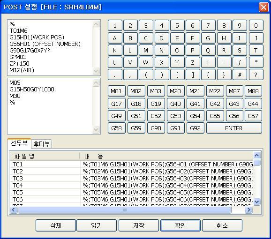Insert the G56 code button

point(234,116)
